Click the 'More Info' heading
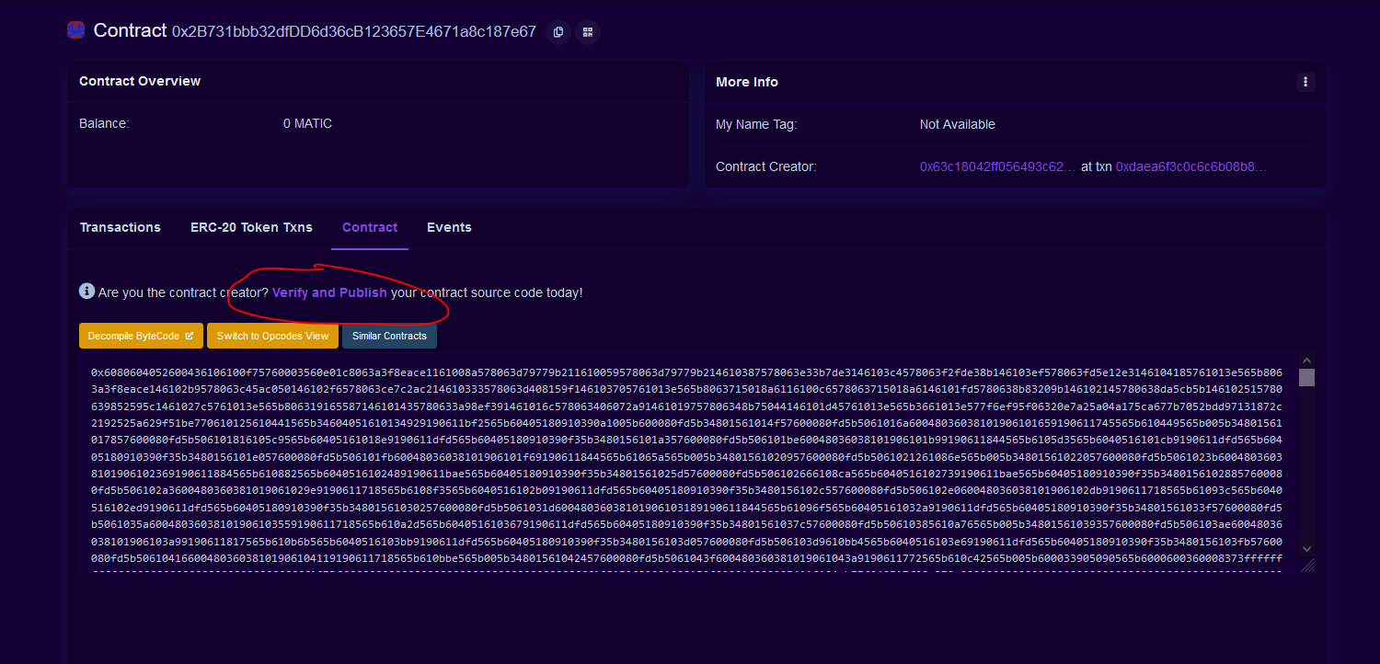The width and height of the screenshot is (1380, 664). click(747, 82)
